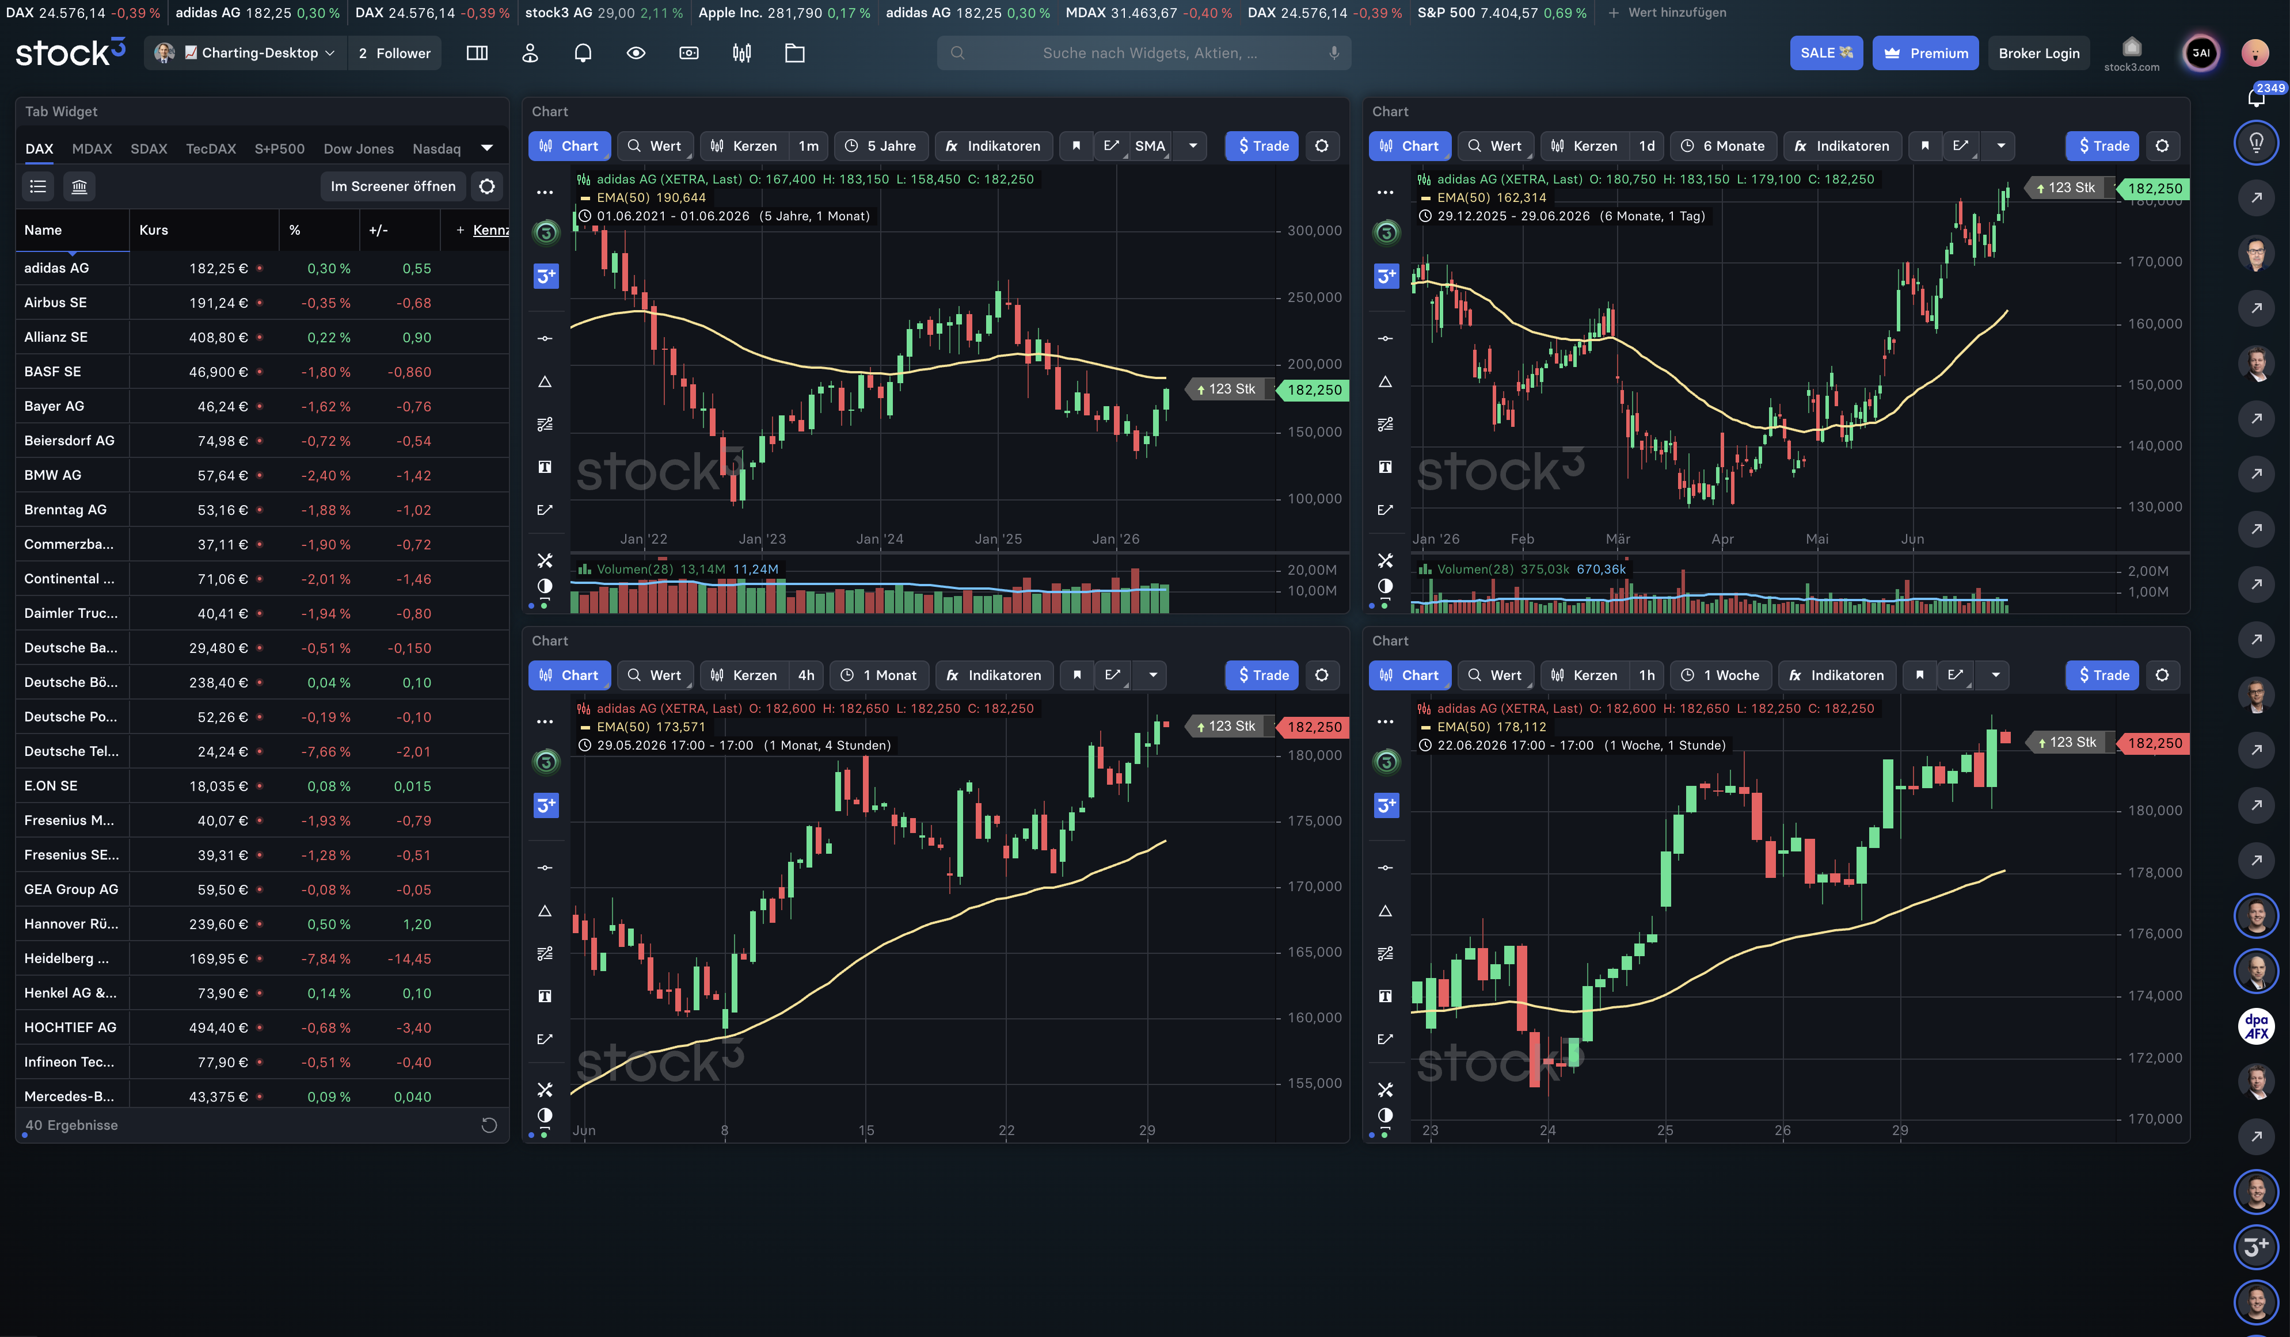Click the SALE button
The height and width of the screenshot is (1337, 2290).
click(x=1825, y=53)
